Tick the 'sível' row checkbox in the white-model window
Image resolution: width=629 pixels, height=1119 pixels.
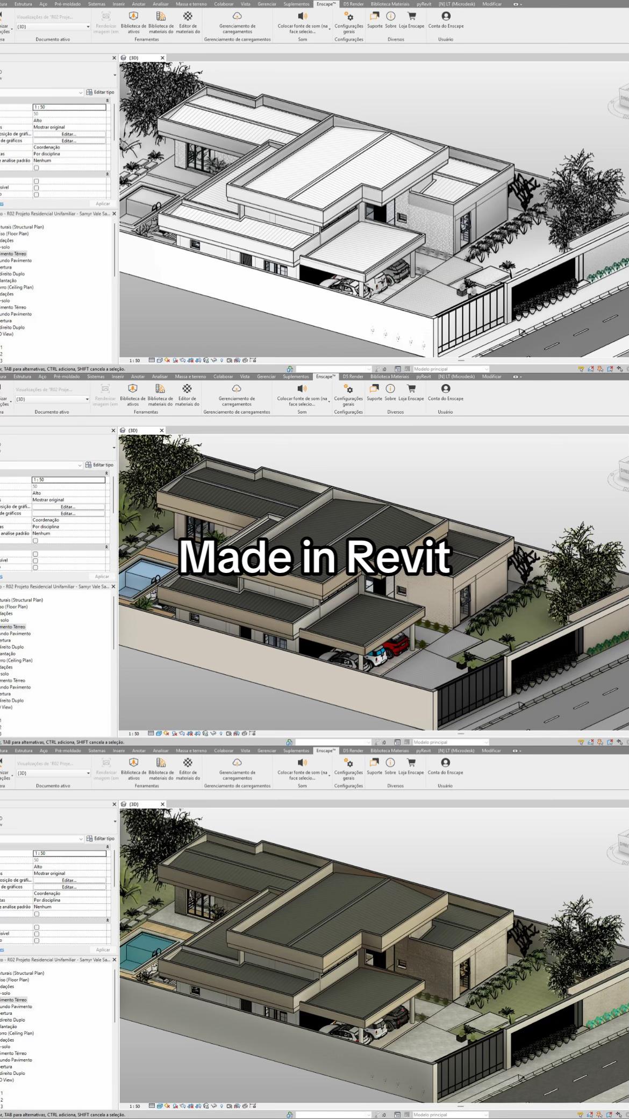click(36, 188)
